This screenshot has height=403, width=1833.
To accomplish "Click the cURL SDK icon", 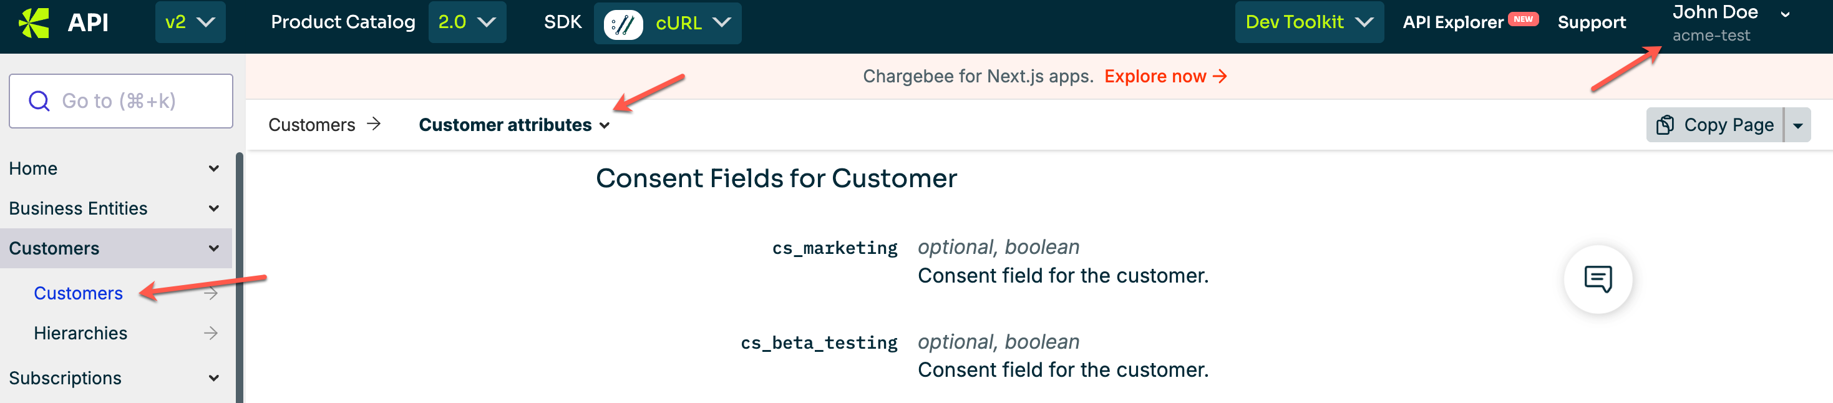I will click(x=623, y=24).
